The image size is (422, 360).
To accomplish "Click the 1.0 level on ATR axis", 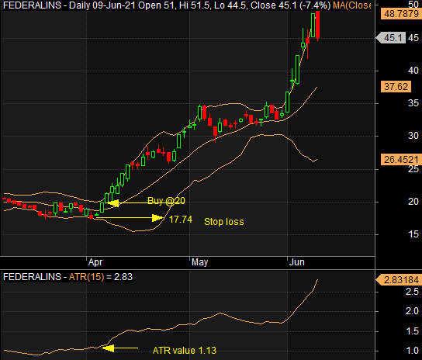I will tap(413, 351).
